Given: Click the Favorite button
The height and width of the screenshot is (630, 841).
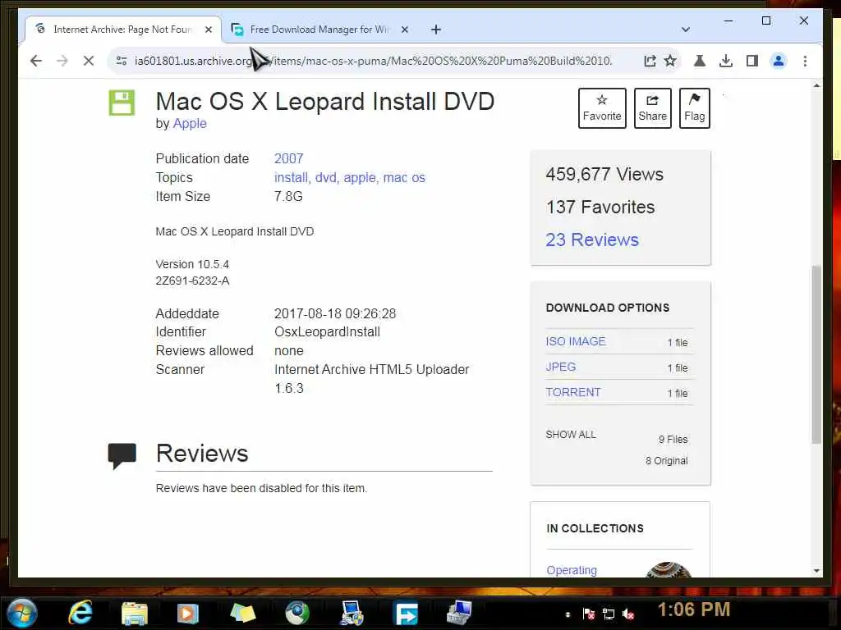Looking at the screenshot, I should coord(602,108).
